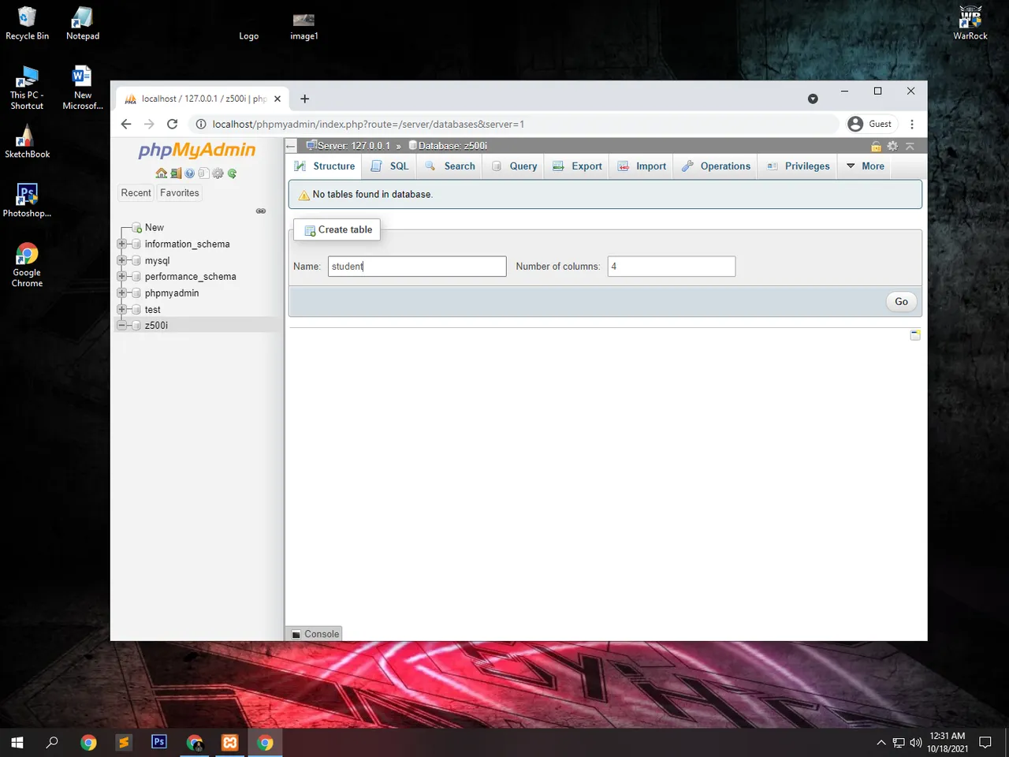The image size is (1009, 757).
Task: Open navigation panel settings gear icon
Action: (218, 173)
